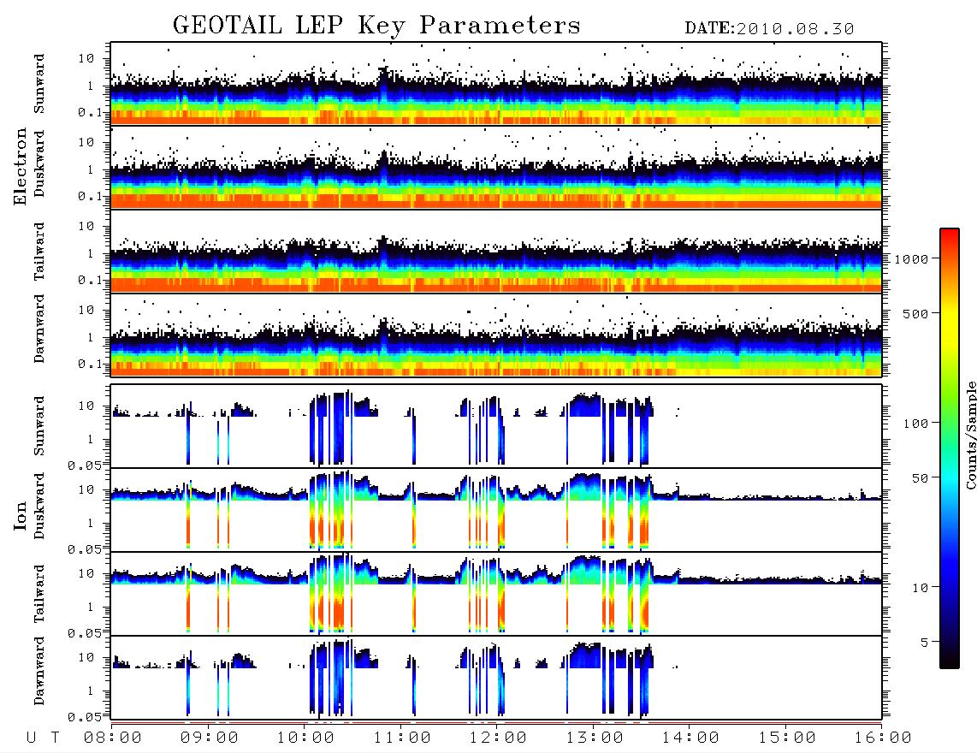Click the "12:00" time tick label
Screen dimensions: 977x753
(499, 738)
